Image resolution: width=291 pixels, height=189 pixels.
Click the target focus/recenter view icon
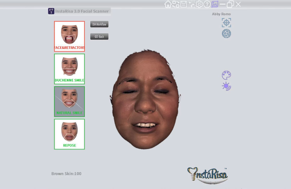[226, 23]
